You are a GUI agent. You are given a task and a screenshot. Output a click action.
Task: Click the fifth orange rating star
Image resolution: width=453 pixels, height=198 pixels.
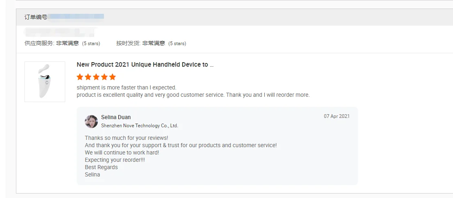point(113,77)
